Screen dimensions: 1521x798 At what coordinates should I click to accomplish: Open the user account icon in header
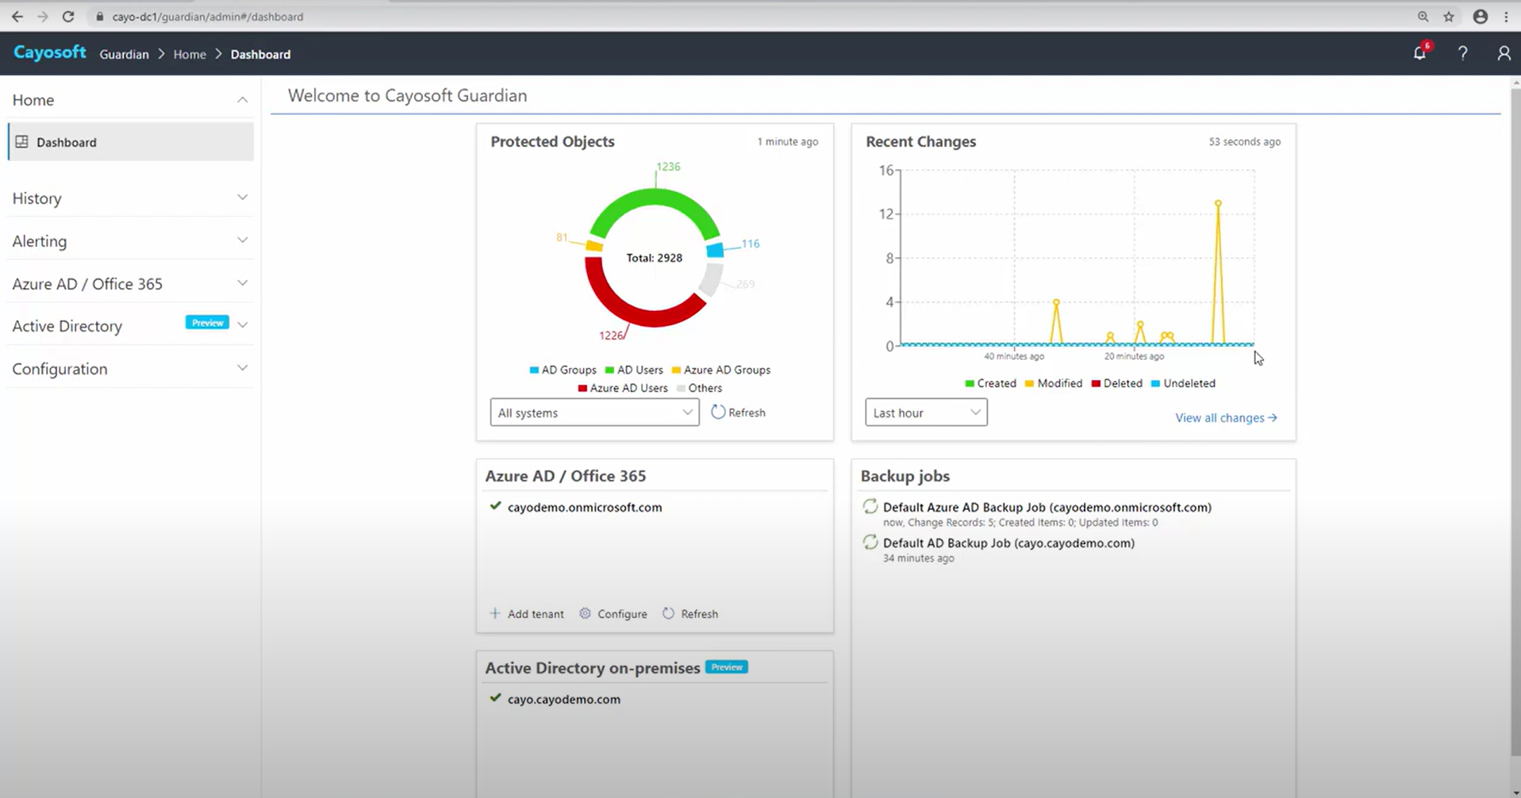[1503, 53]
